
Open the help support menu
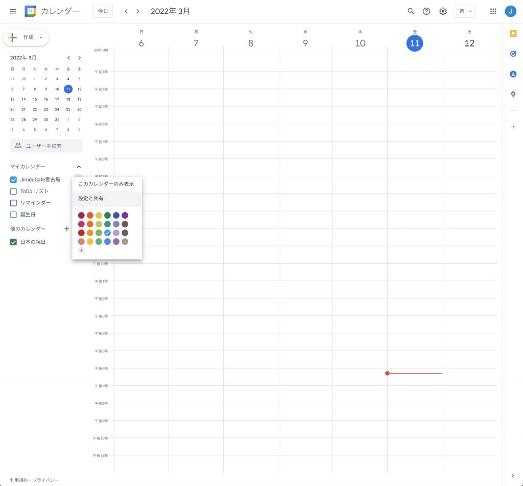426,11
